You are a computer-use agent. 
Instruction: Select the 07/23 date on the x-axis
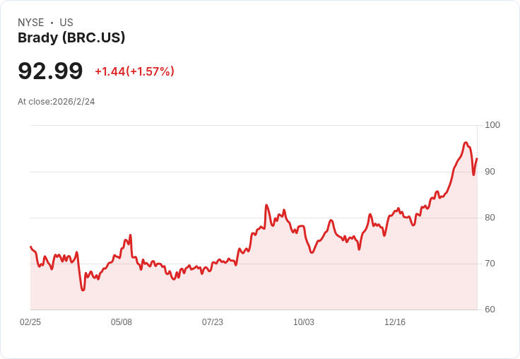tap(213, 322)
